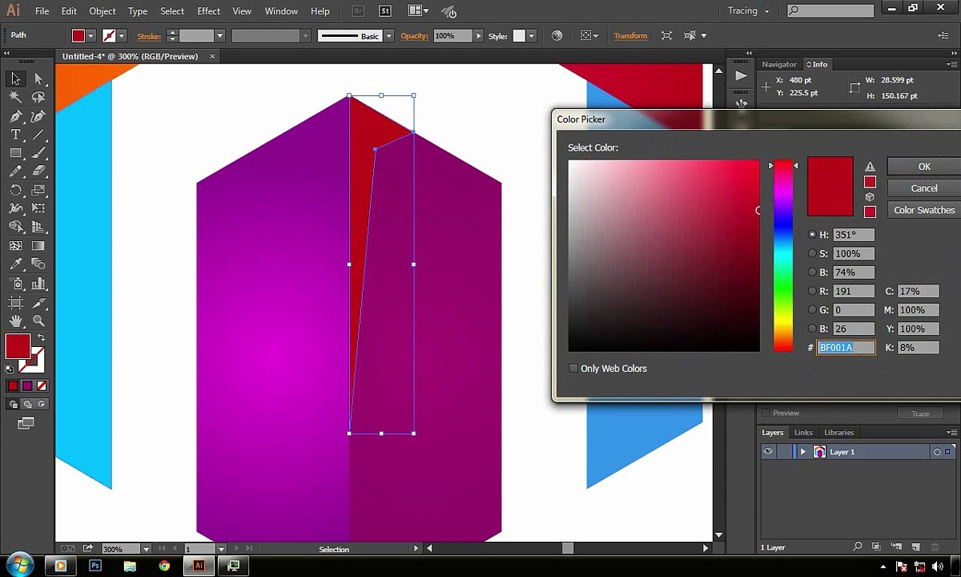The height and width of the screenshot is (577, 961).
Task: Open the Style dropdown arrow
Action: point(533,36)
